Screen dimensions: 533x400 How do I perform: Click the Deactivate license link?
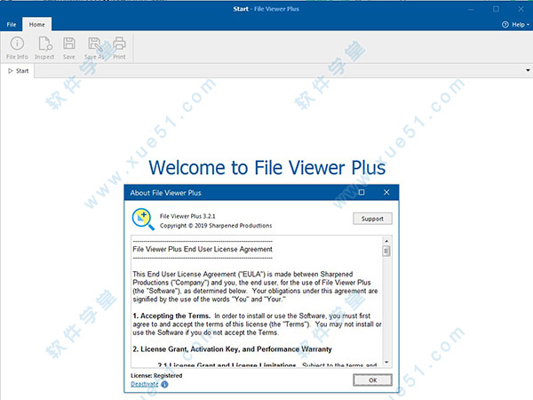144,385
